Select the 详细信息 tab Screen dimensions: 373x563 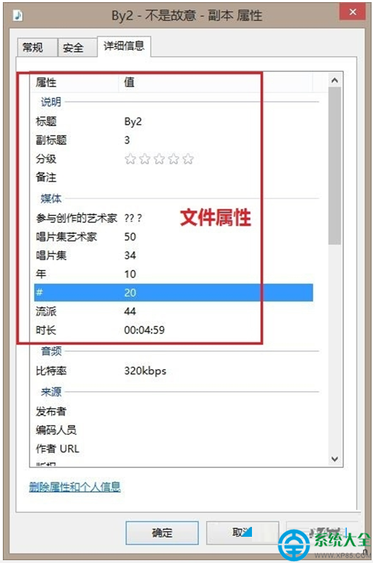click(x=124, y=46)
